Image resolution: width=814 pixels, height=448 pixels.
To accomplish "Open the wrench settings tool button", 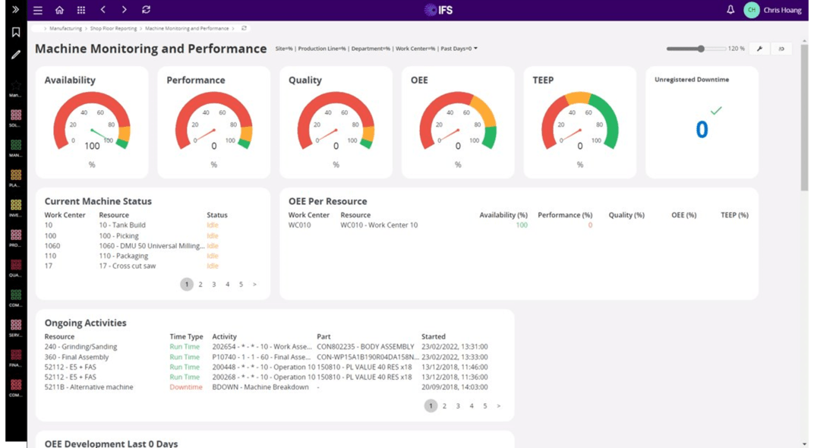I will pos(759,49).
